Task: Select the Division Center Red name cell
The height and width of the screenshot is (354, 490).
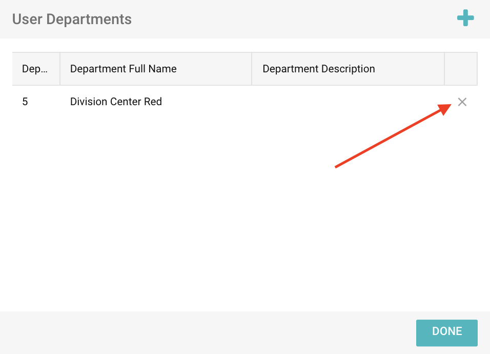Action: tap(116, 102)
